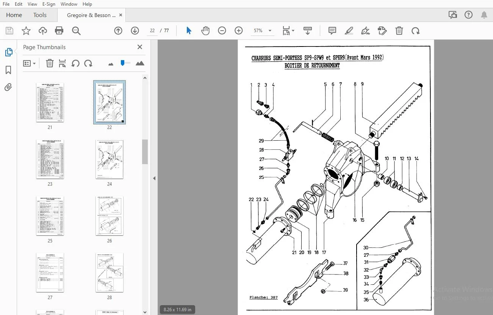Open the sign document tool

point(366,31)
